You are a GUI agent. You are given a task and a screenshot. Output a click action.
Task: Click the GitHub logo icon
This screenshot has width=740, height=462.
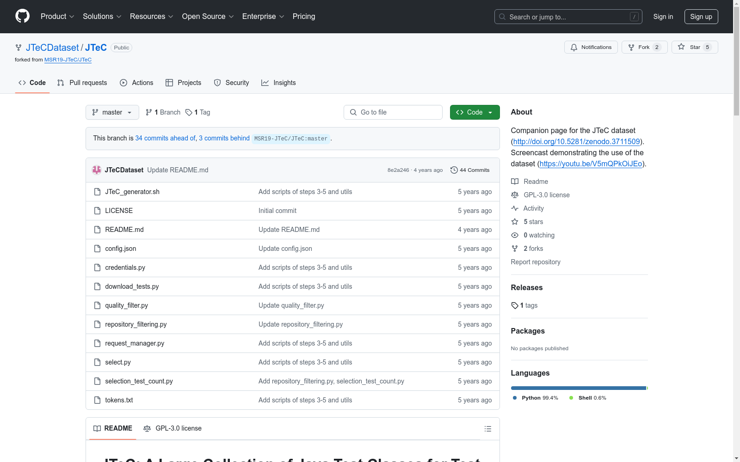coord(22,16)
